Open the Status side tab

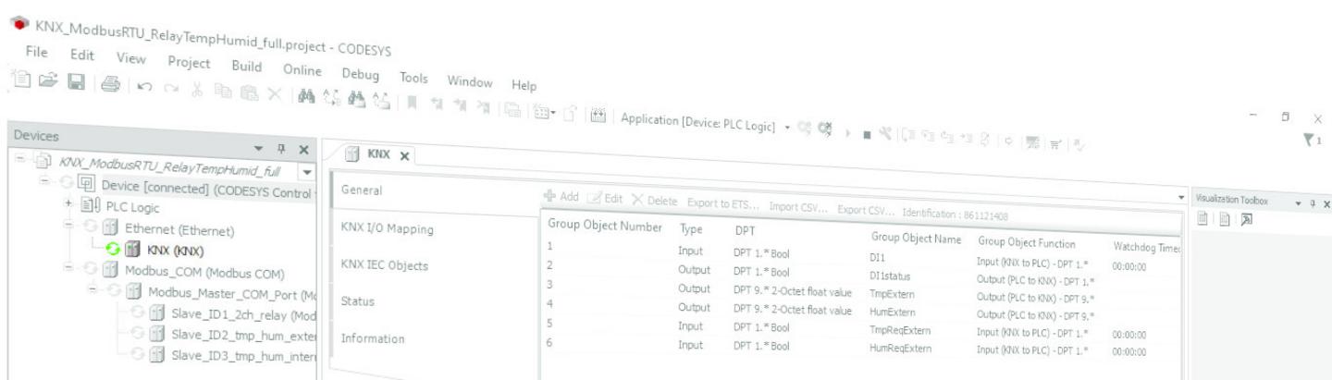click(359, 301)
